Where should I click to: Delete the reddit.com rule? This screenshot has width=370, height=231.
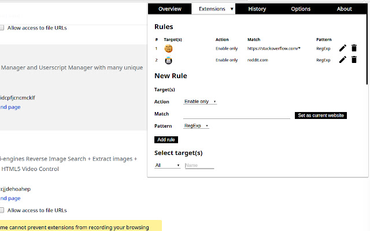click(x=354, y=59)
